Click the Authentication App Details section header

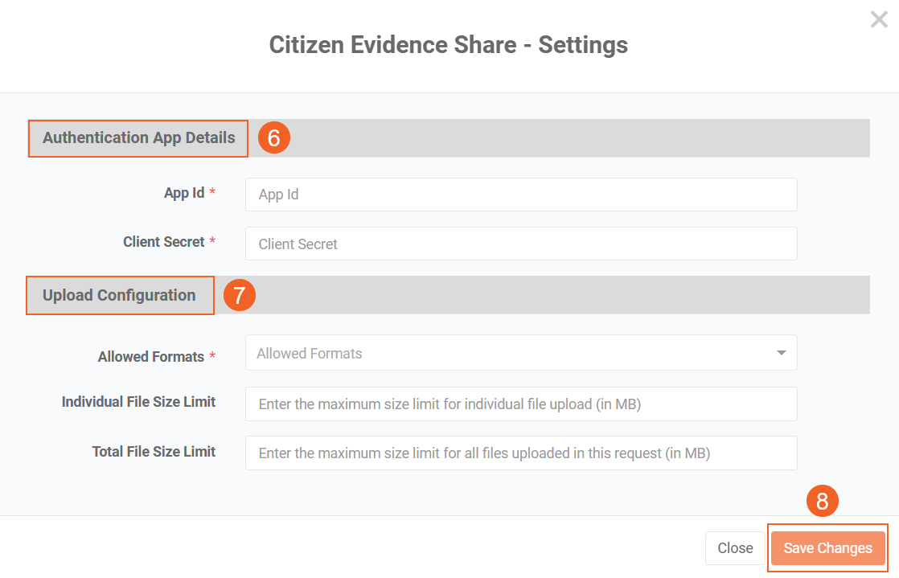139,137
